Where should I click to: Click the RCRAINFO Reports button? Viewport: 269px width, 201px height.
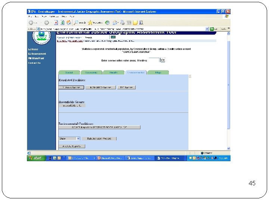(101, 87)
